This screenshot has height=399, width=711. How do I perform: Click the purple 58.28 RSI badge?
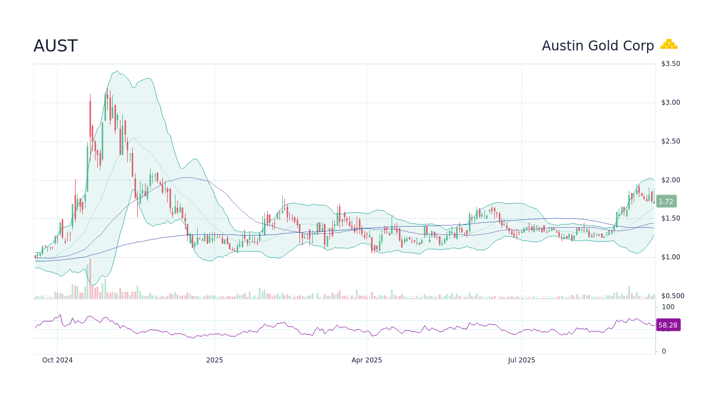pos(668,325)
